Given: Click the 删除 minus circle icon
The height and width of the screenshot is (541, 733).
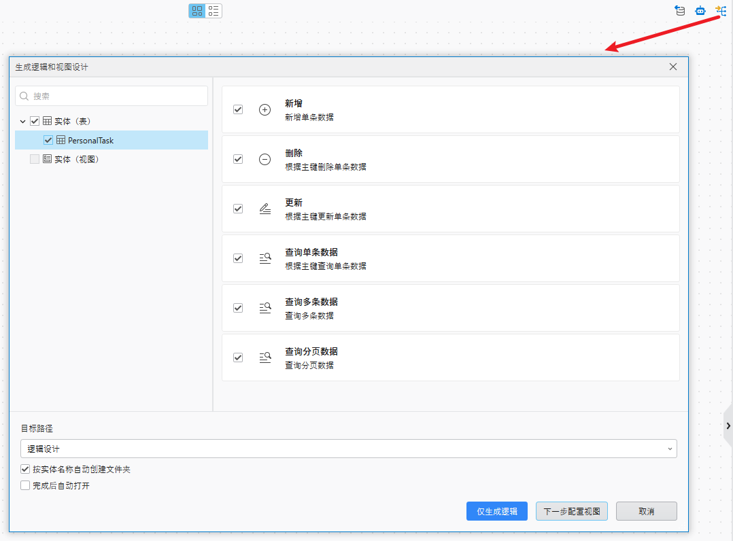Looking at the screenshot, I should pos(265,159).
